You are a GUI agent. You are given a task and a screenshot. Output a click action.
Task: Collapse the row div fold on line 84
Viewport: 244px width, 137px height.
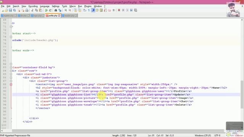pos(11,71)
